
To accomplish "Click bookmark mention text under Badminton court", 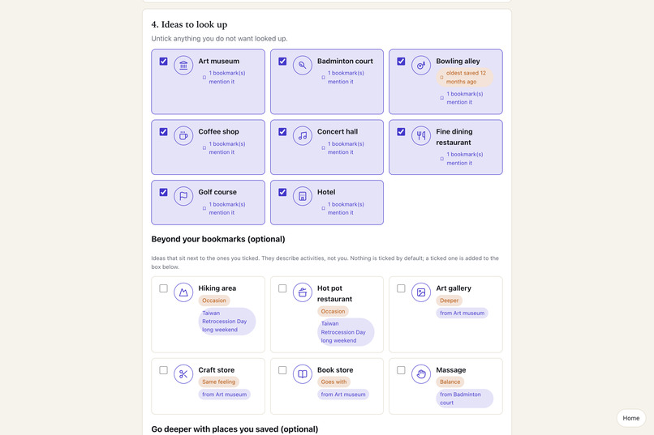I will (346, 78).
